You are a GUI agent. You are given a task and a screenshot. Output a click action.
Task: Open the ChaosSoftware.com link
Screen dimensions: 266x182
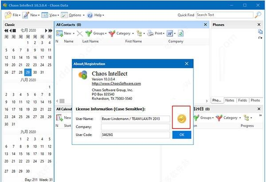click(116, 83)
